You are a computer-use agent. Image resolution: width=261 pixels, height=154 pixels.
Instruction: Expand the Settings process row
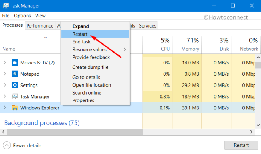[x=5, y=85]
